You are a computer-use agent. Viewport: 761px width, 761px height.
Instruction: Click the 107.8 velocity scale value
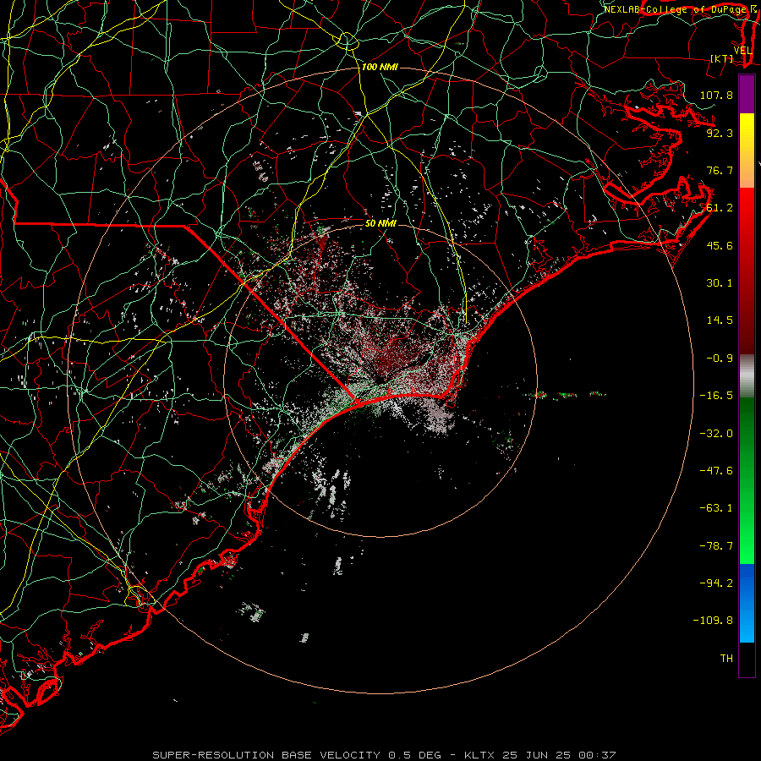[716, 95]
